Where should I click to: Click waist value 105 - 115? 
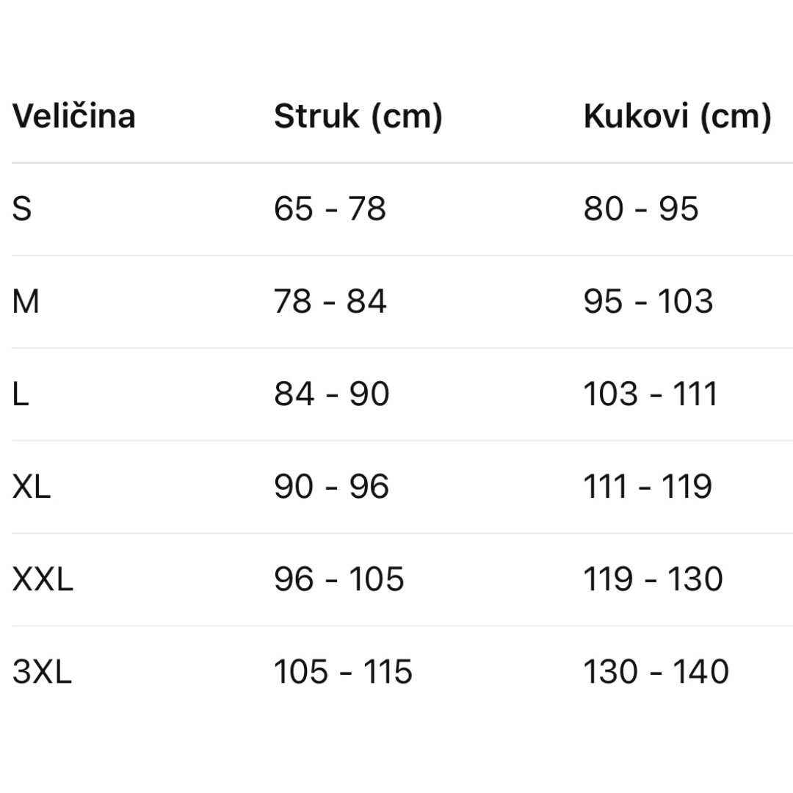343,672
